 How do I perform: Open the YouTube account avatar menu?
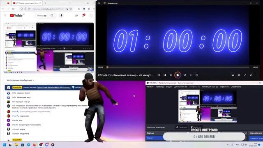[91, 16]
